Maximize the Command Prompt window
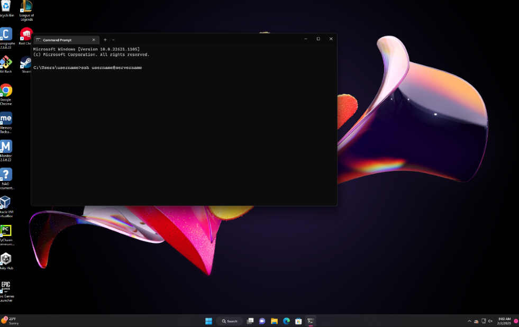The width and height of the screenshot is (519, 327). pyautogui.click(x=318, y=39)
